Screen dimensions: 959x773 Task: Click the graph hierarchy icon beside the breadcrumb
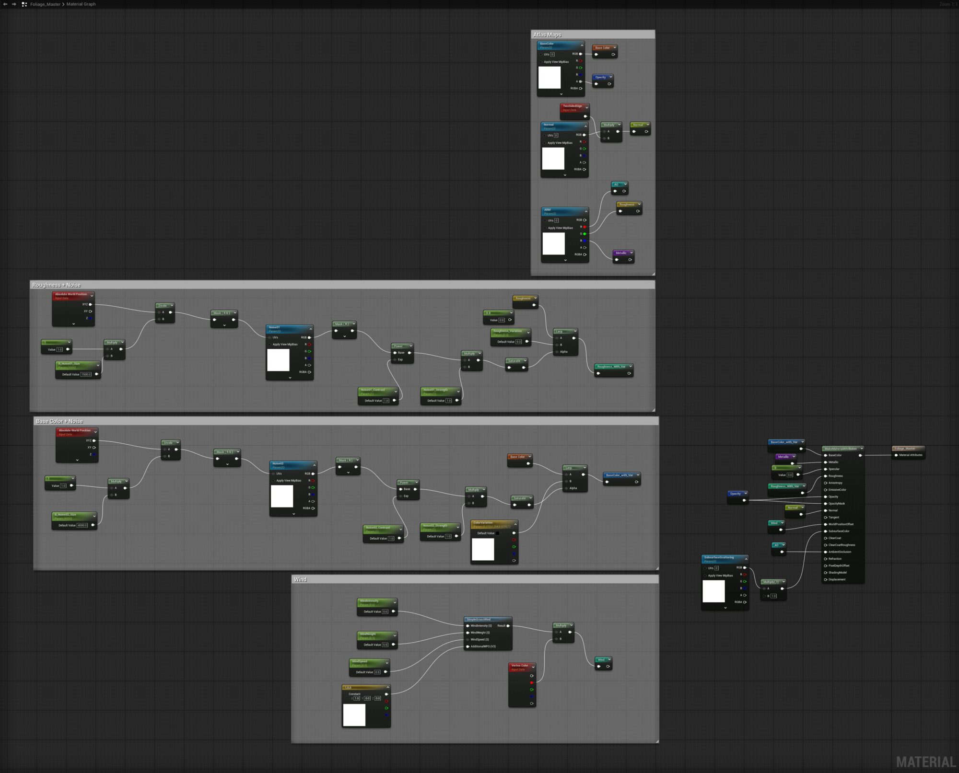[x=24, y=4]
